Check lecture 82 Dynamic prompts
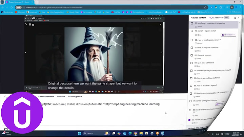This screenshot has height=137, width=244. pos(191,55)
